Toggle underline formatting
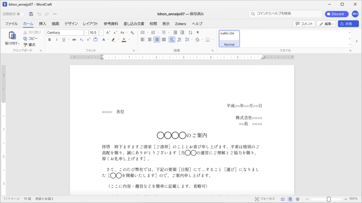 click(64, 40)
